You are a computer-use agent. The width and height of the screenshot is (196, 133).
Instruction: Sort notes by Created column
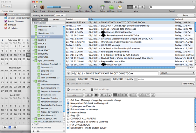[77, 19]
